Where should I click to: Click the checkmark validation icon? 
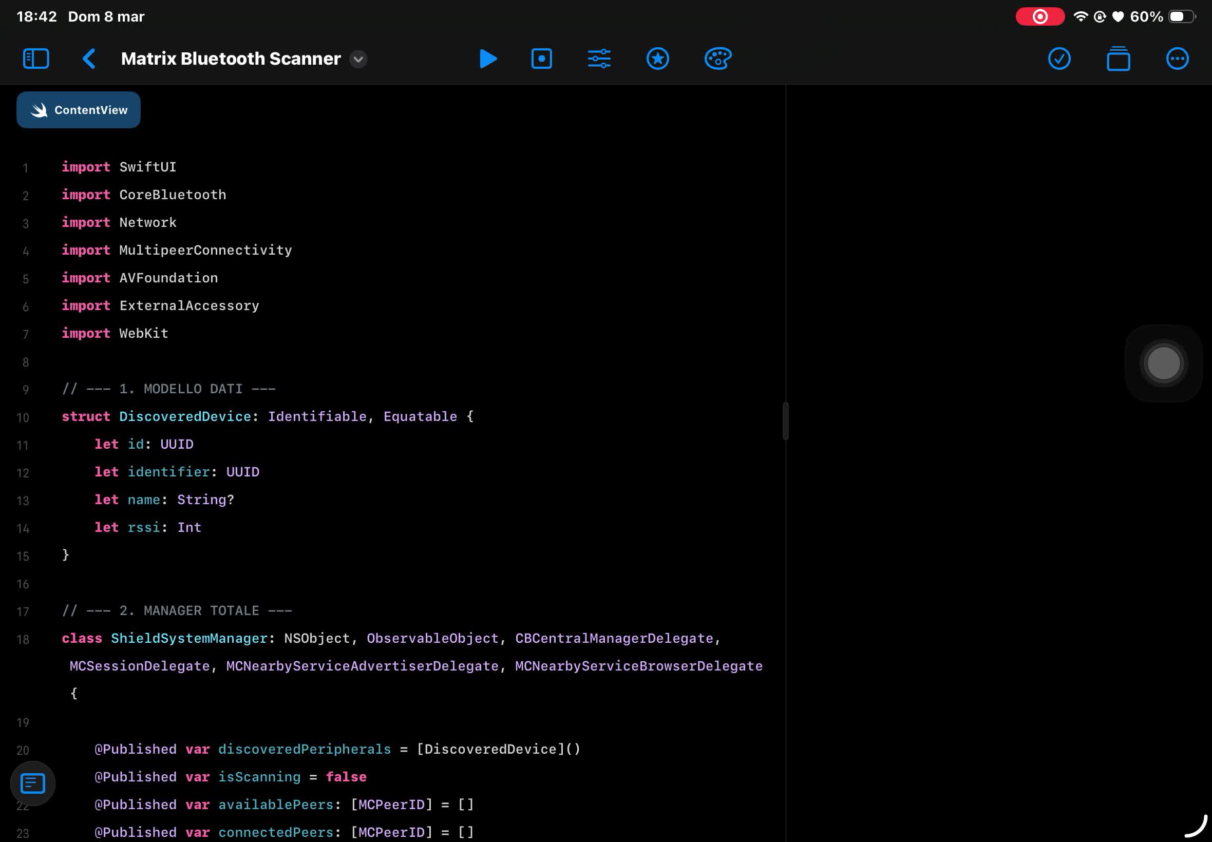point(1059,59)
